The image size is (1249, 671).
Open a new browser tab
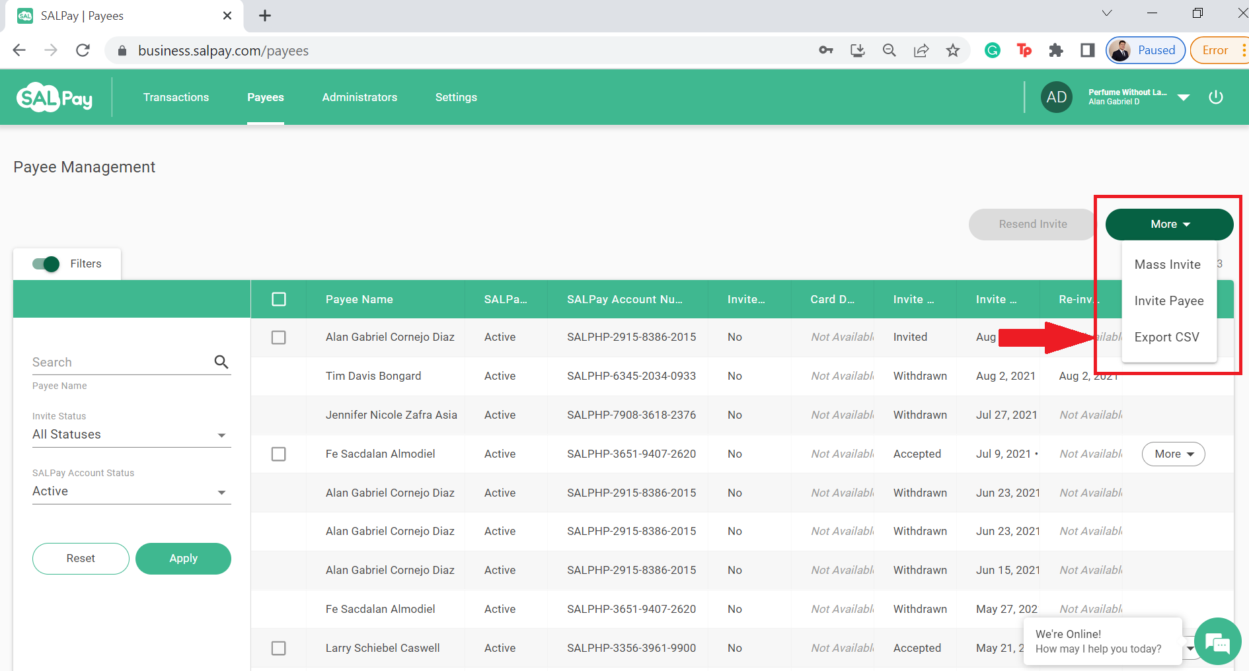(264, 16)
